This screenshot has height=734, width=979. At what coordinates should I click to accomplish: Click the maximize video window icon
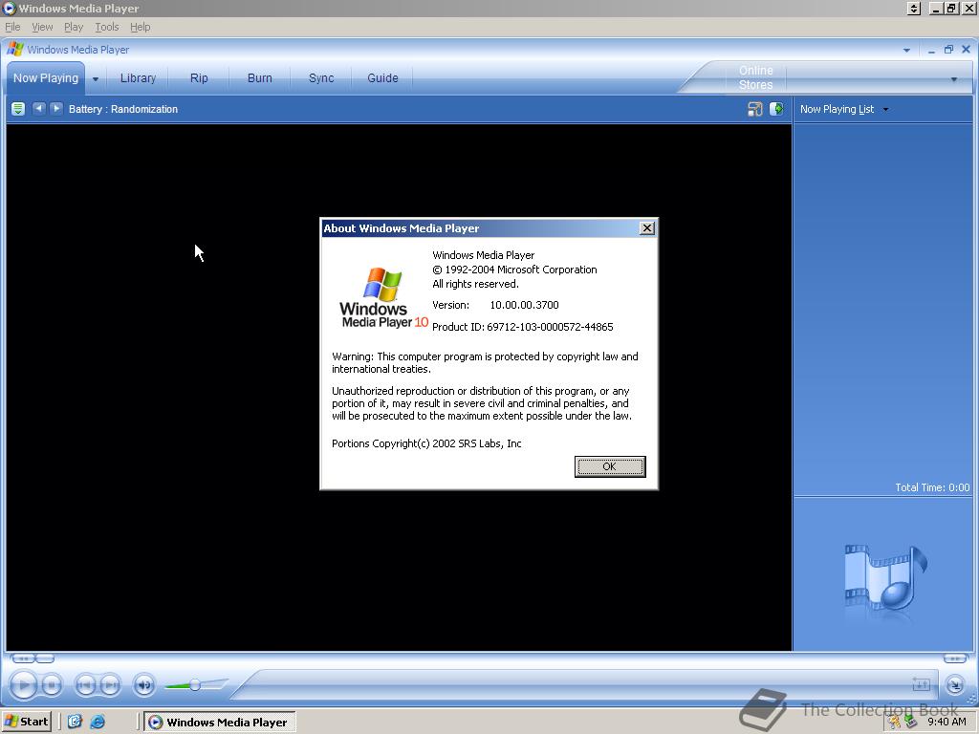point(755,109)
